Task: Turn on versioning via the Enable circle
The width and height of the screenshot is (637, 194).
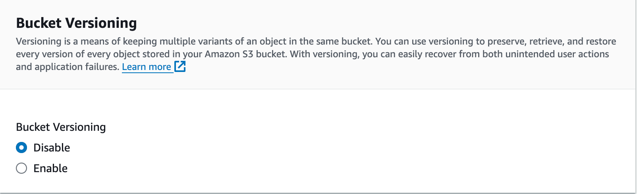Action: (x=21, y=168)
